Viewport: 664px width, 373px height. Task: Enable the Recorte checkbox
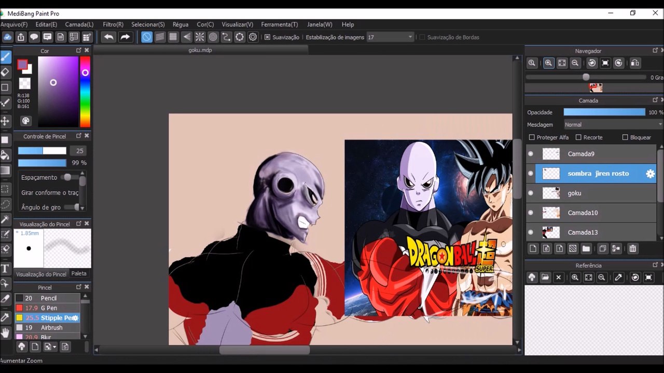578,137
